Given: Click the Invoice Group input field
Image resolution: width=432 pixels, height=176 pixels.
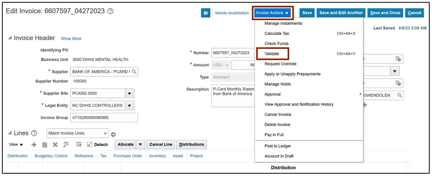Looking at the screenshot, I should click(104, 117).
